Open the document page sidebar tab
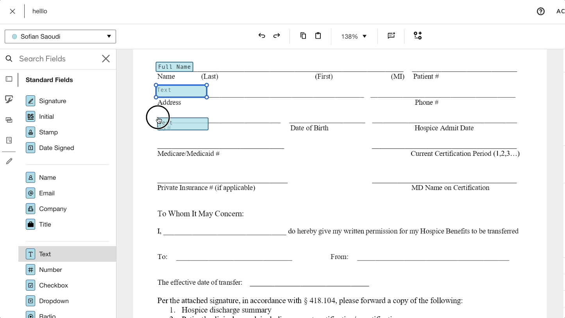 [9, 140]
